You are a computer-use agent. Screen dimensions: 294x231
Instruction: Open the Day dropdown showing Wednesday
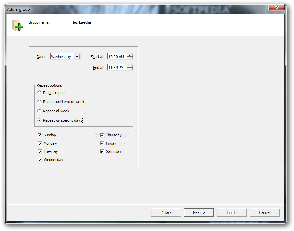coord(77,57)
